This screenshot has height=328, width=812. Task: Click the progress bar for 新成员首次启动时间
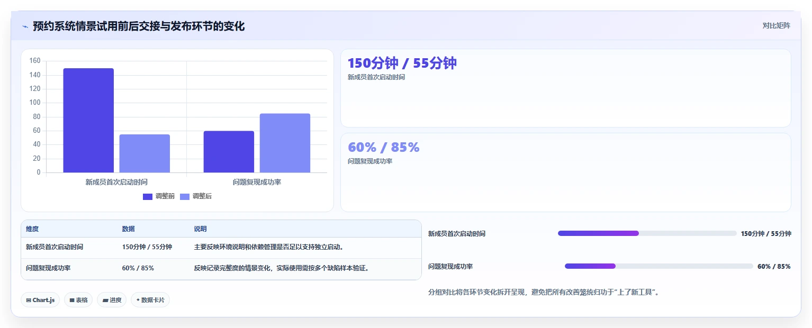(x=647, y=233)
